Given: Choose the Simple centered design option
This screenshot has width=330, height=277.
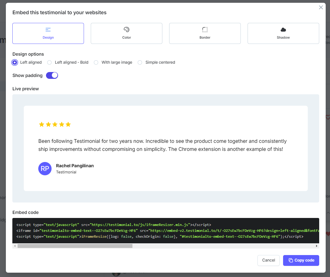Looking at the screenshot, I should pyautogui.click(x=140, y=62).
